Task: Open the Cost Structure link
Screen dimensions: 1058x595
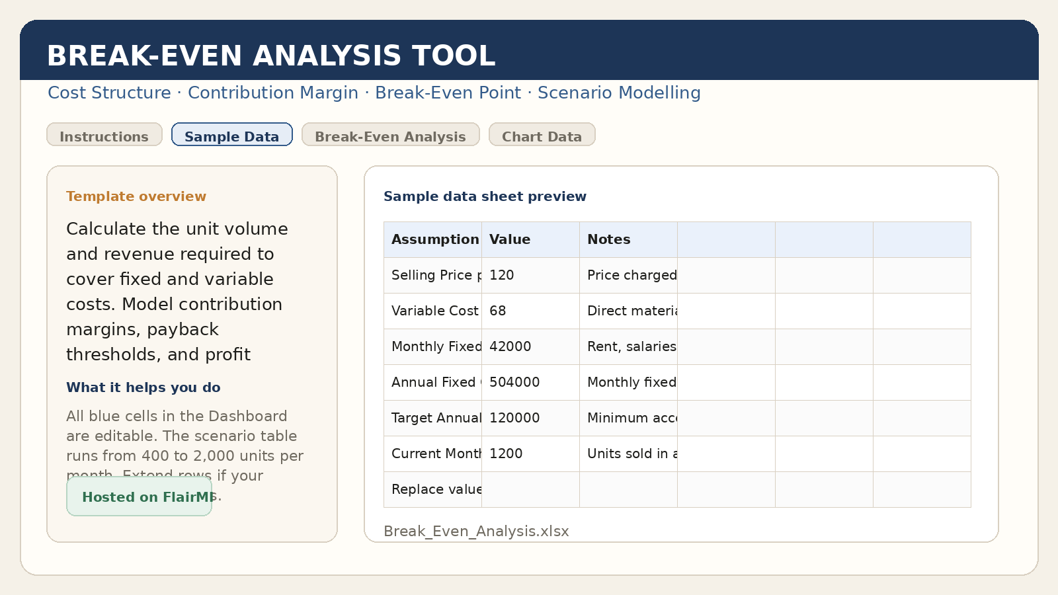Action: pyautogui.click(x=109, y=93)
